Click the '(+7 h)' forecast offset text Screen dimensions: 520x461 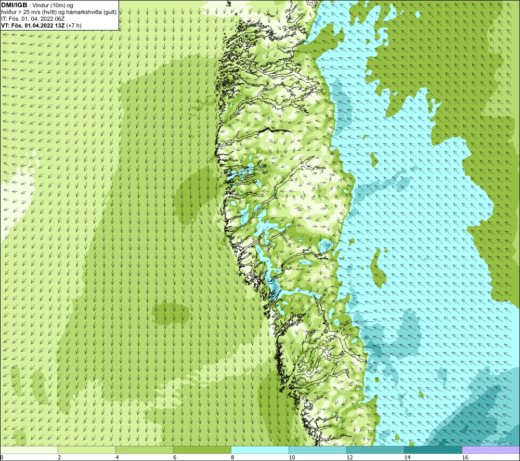[74, 25]
